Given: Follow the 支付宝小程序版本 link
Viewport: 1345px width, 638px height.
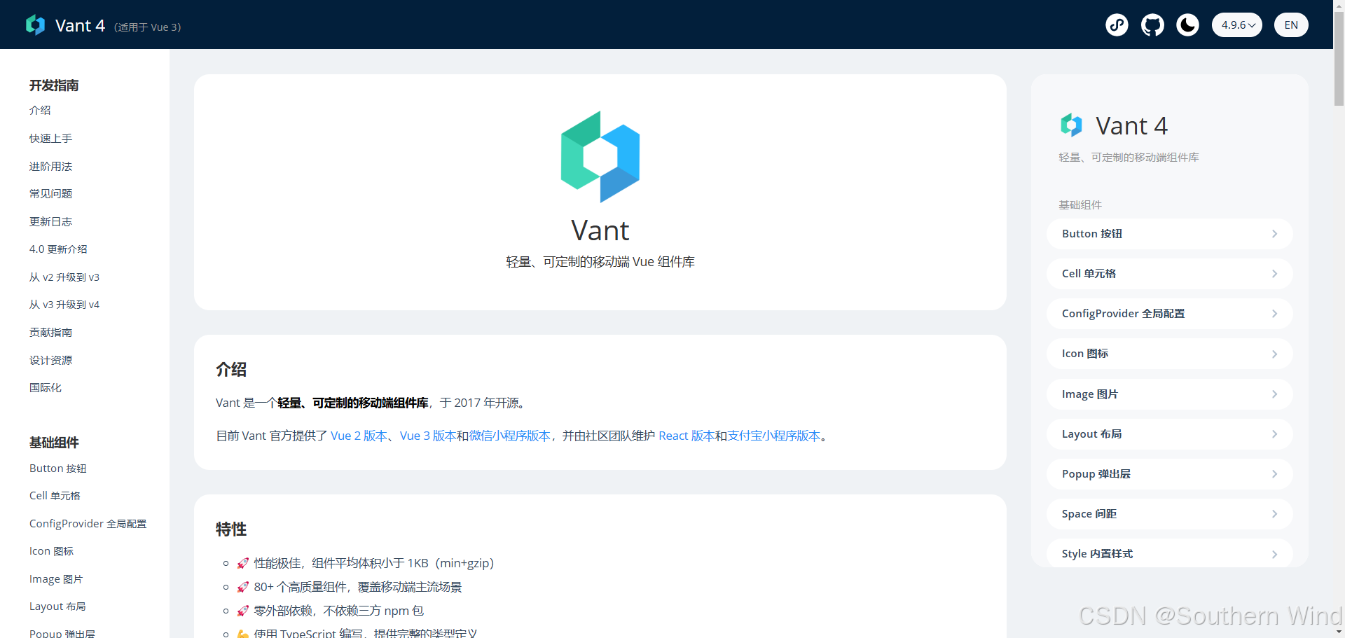Looking at the screenshot, I should 774,436.
